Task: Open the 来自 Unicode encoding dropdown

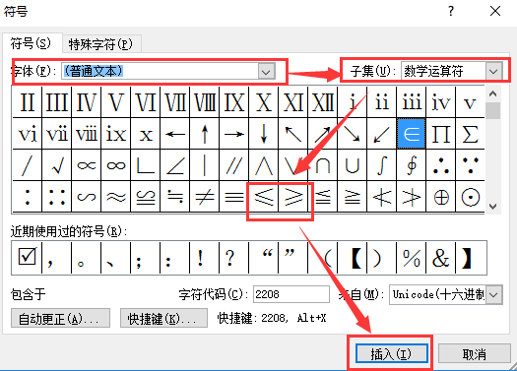Action: (493, 294)
